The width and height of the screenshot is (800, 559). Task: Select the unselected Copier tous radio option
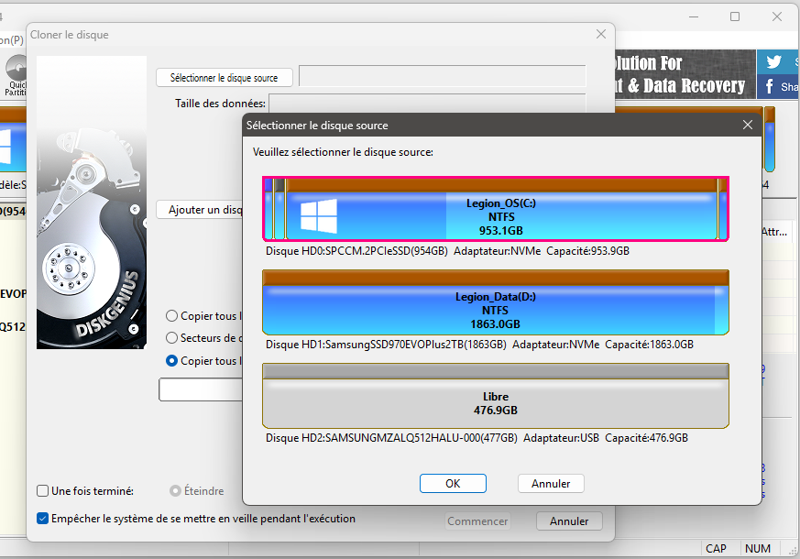[172, 316]
